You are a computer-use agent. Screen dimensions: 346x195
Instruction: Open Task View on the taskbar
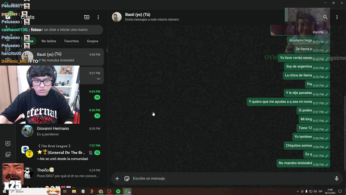65,191
